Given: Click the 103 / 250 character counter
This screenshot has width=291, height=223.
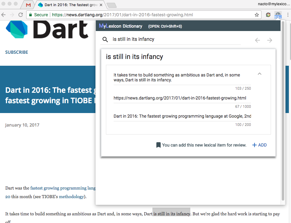Looking at the screenshot, I should [x=243, y=88].
